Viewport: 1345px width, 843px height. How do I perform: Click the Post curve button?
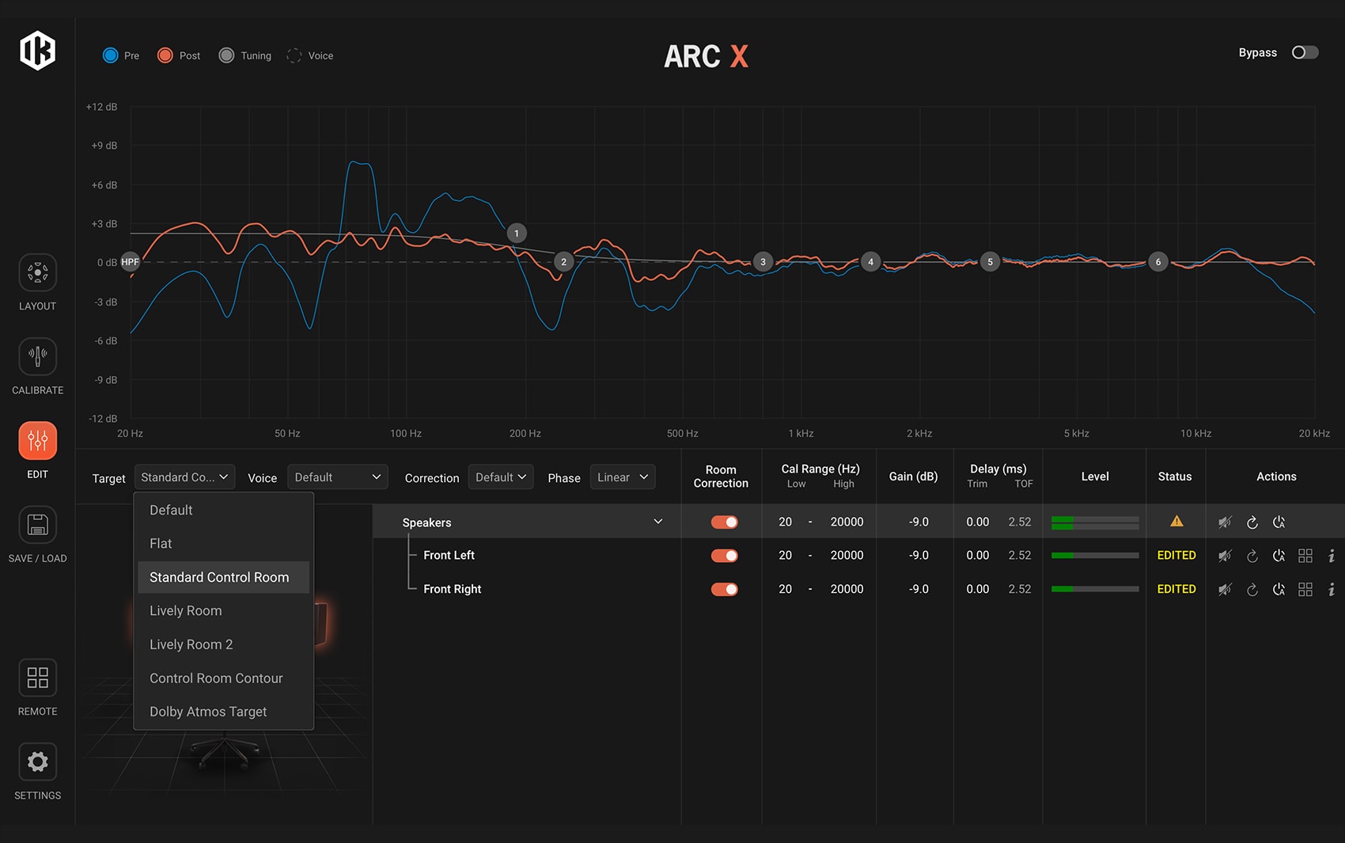[165, 55]
